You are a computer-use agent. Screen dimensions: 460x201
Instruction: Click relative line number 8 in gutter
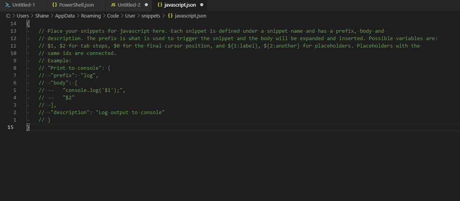click(15, 68)
